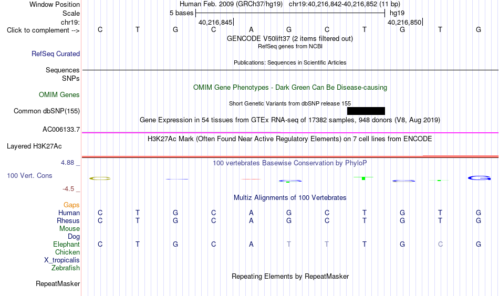Click the Scale track label
This screenshot has height=296, width=499.
(x=71, y=13)
